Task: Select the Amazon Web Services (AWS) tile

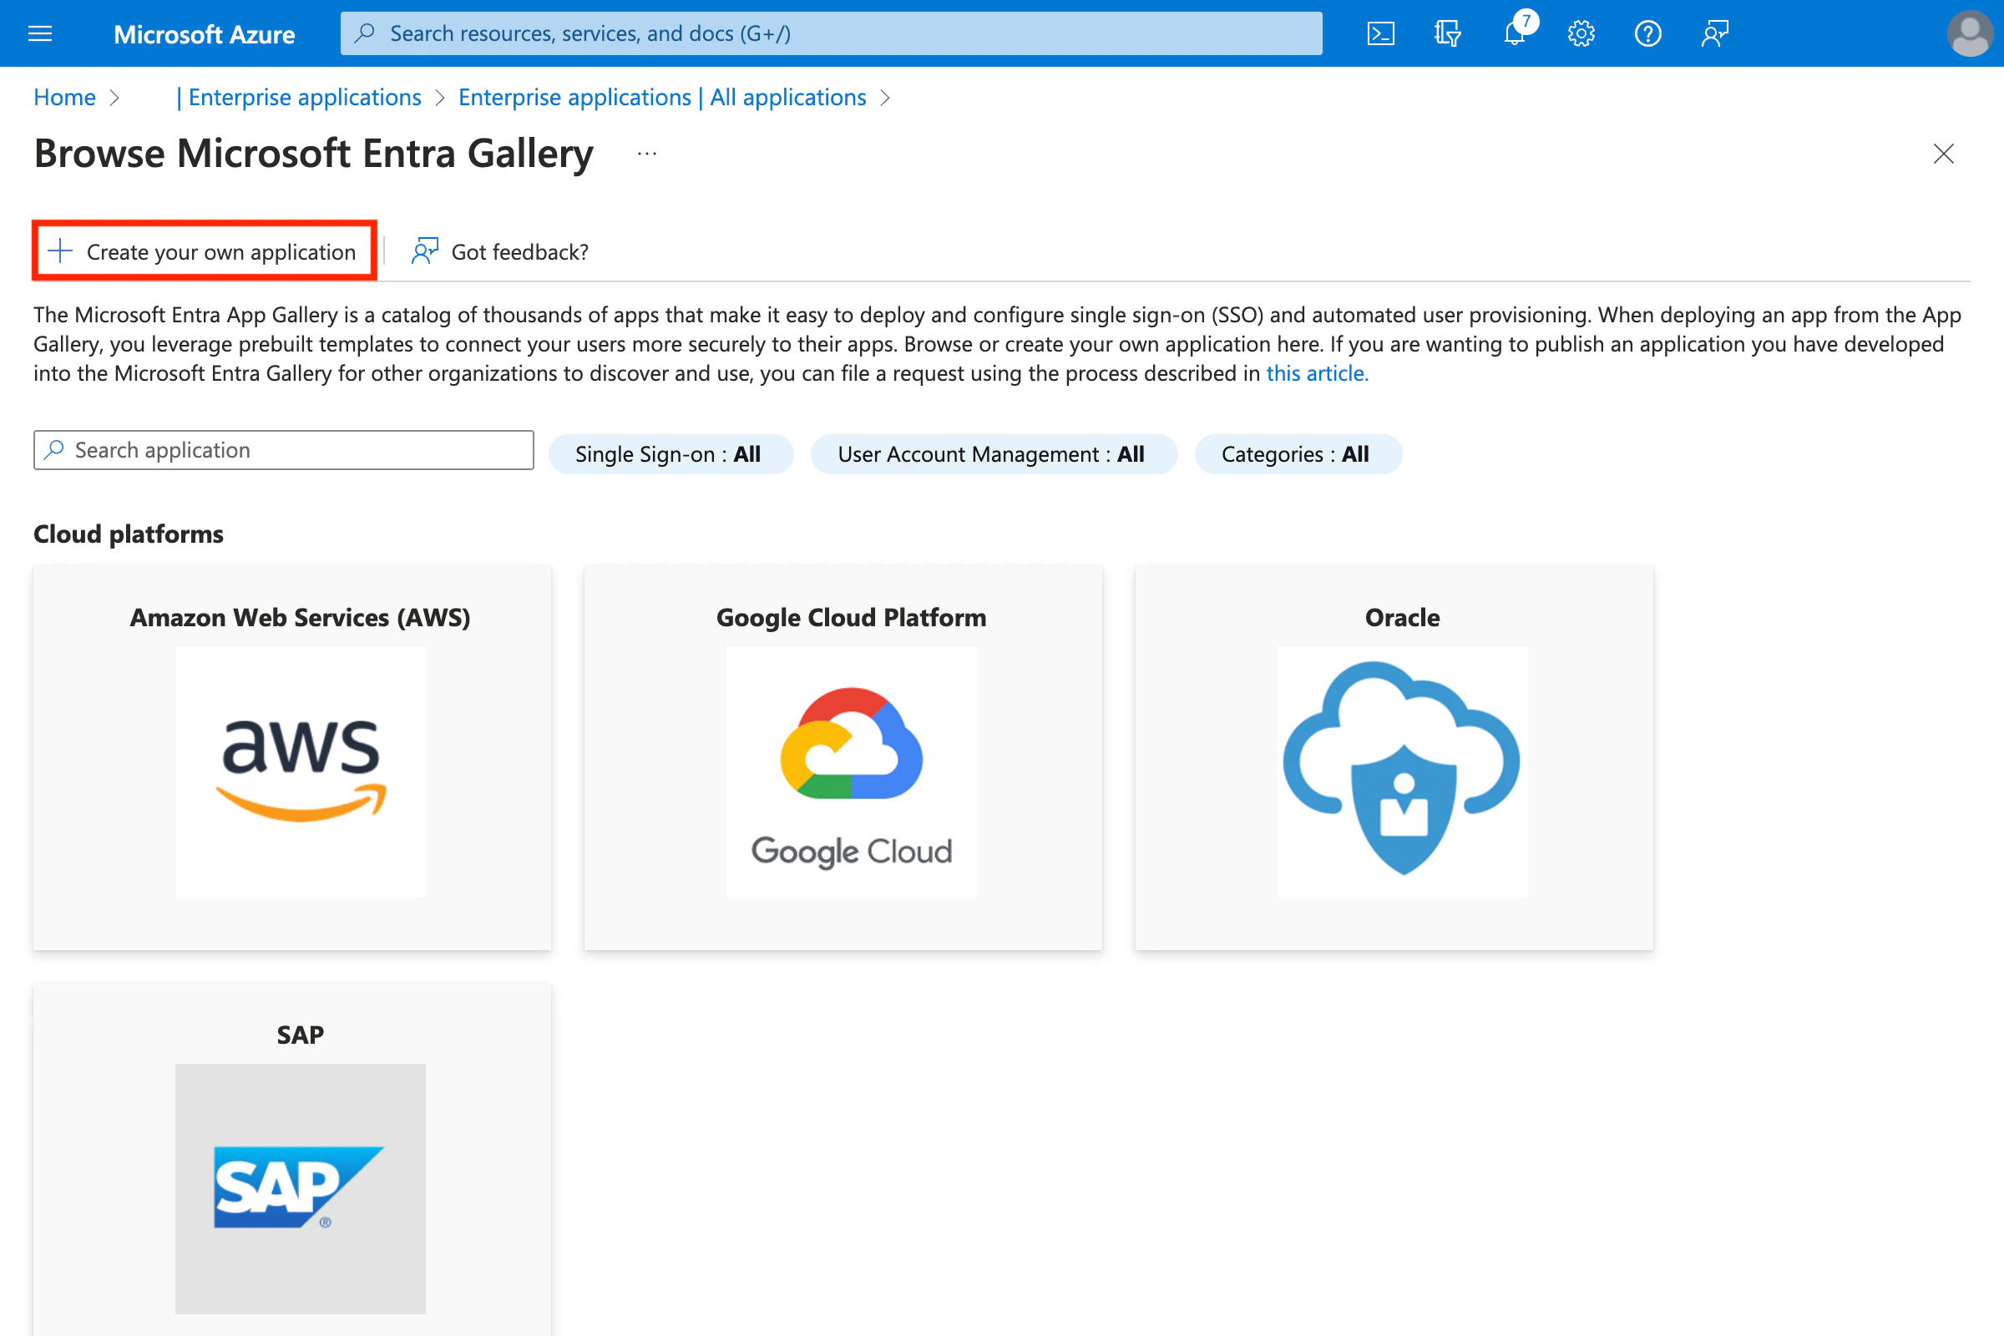Action: [x=292, y=757]
